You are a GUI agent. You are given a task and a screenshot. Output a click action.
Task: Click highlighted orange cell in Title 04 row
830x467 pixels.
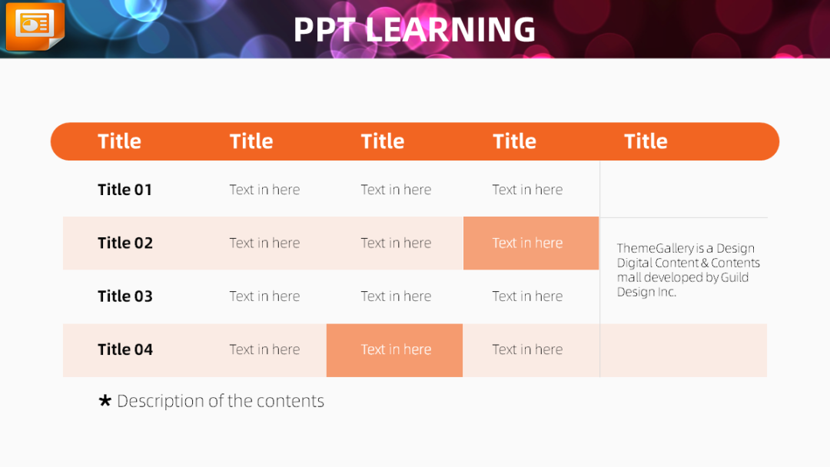coord(394,350)
